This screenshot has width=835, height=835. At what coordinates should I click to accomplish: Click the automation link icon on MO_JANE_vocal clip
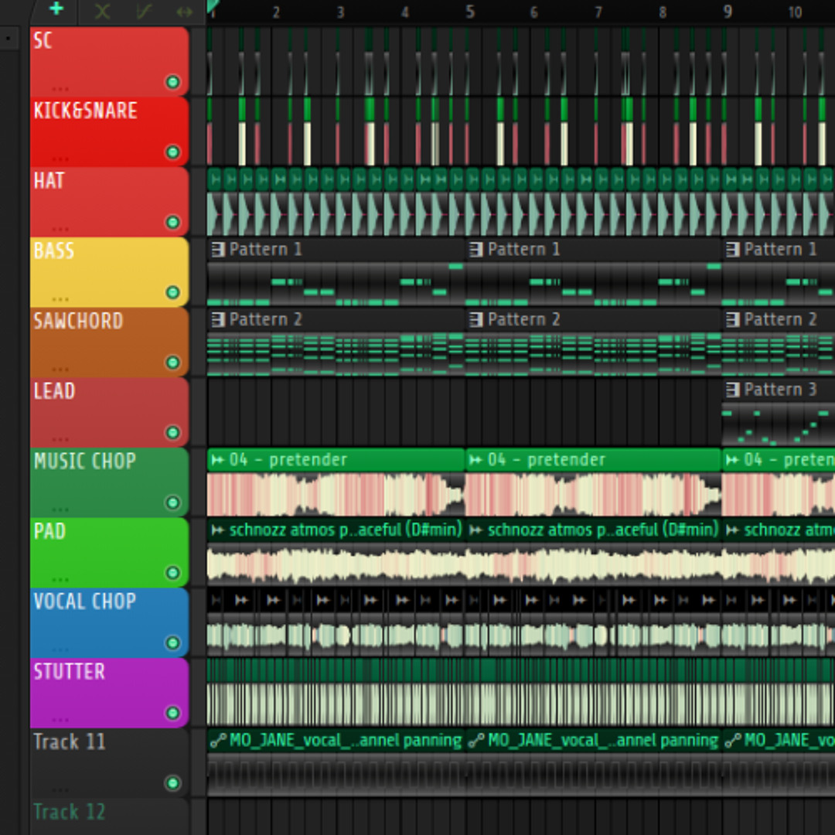pyautogui.click(x=217, y=740)
